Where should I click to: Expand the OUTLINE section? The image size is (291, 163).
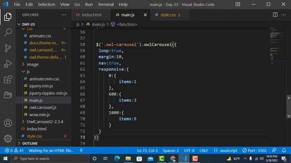click(x=30, y=144)
